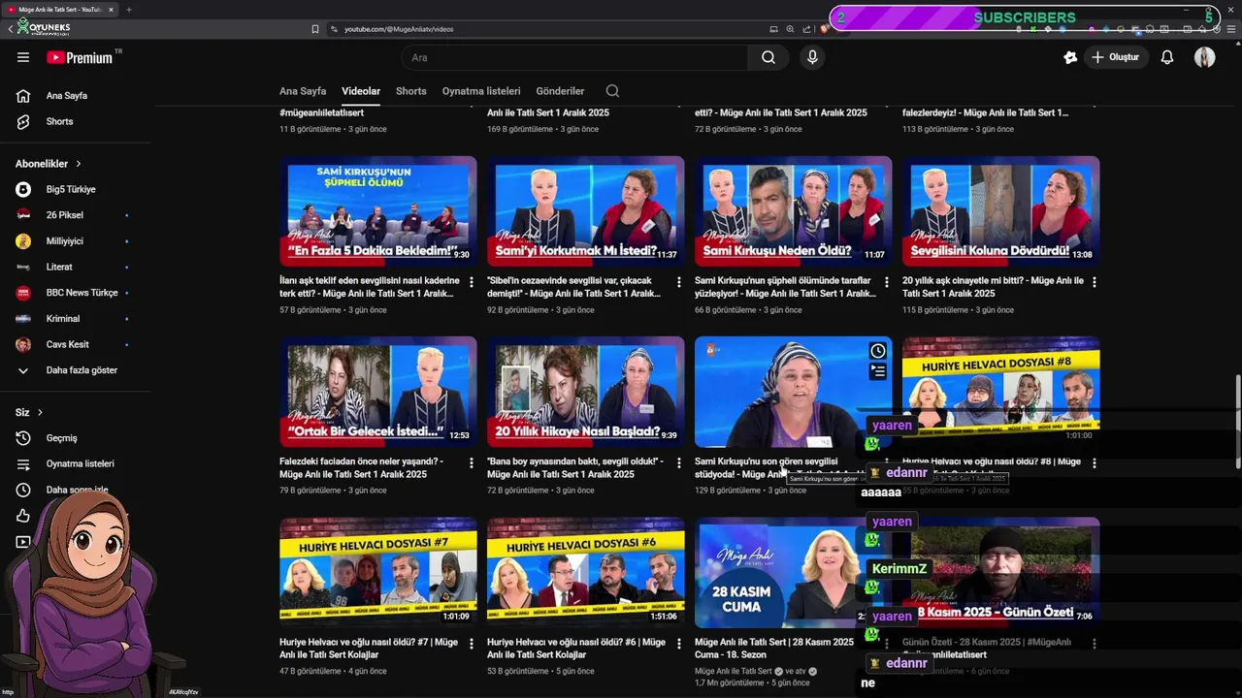Go back with browser back arrow
This screenshot has width=1242, height=698.
[x=10, y=29]
